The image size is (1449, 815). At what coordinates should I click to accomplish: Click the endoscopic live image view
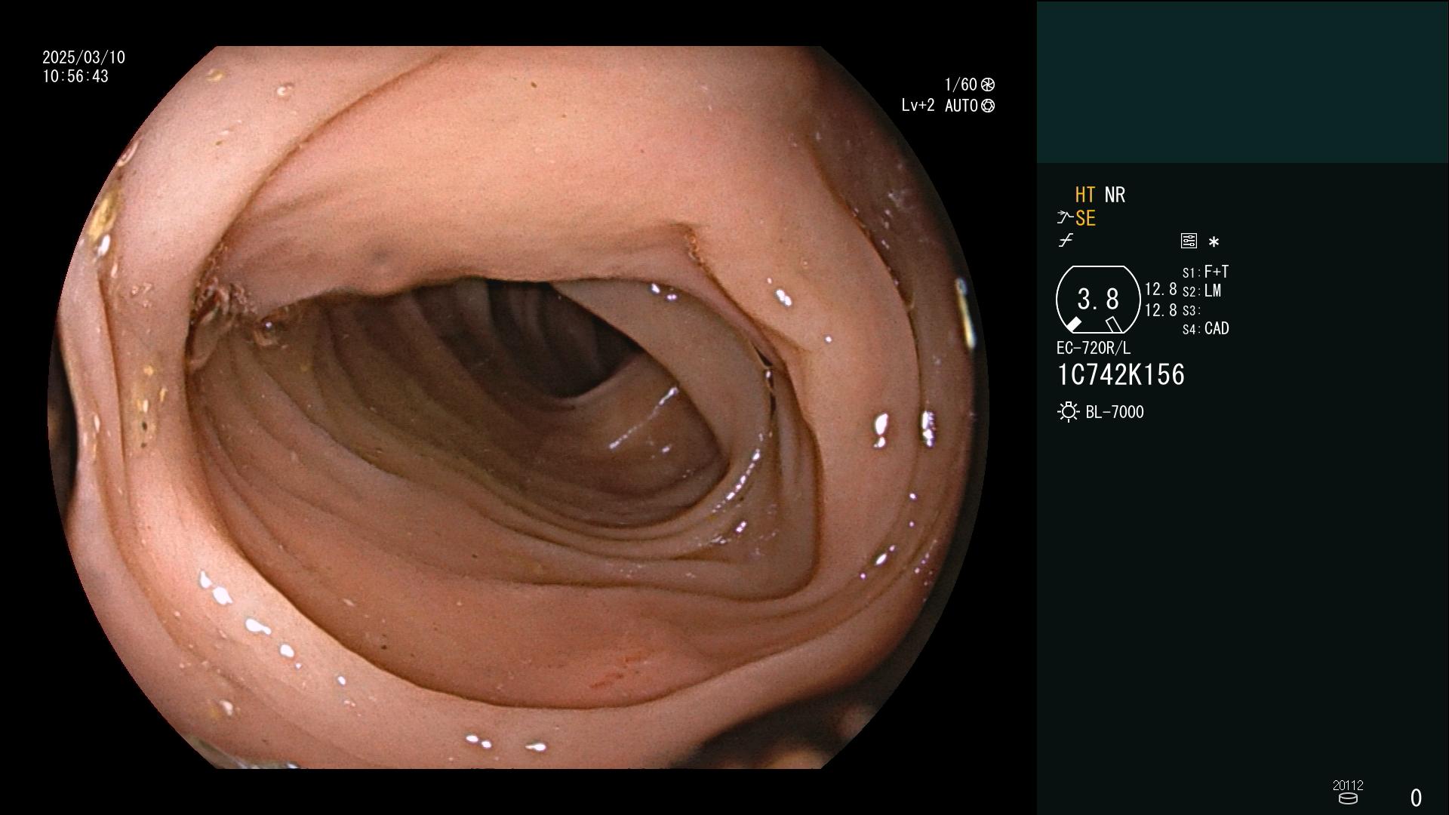(518, 407)
